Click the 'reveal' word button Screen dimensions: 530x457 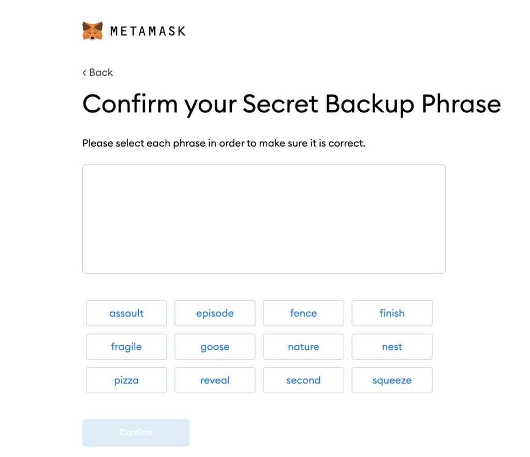(215, 380)
